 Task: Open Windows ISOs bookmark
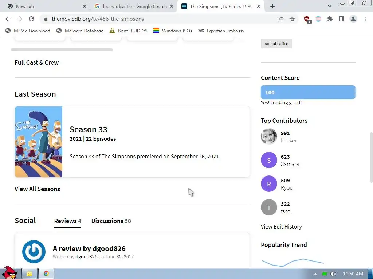173,31
